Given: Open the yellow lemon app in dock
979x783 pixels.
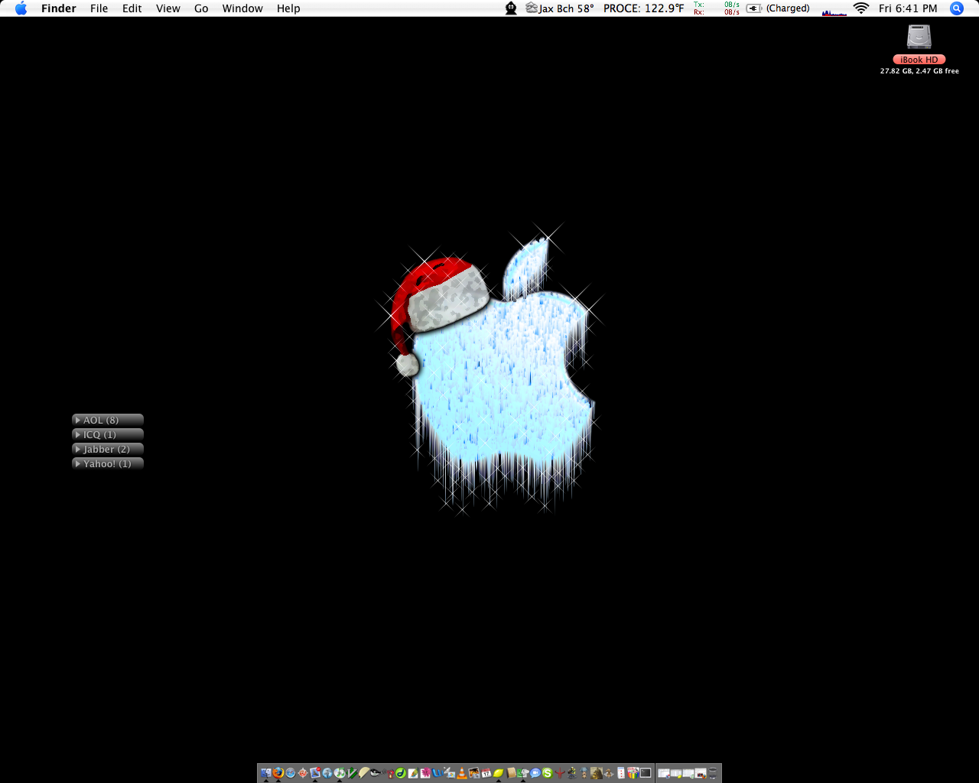Looking at the screenshot, I should click(x=498, y=773).
